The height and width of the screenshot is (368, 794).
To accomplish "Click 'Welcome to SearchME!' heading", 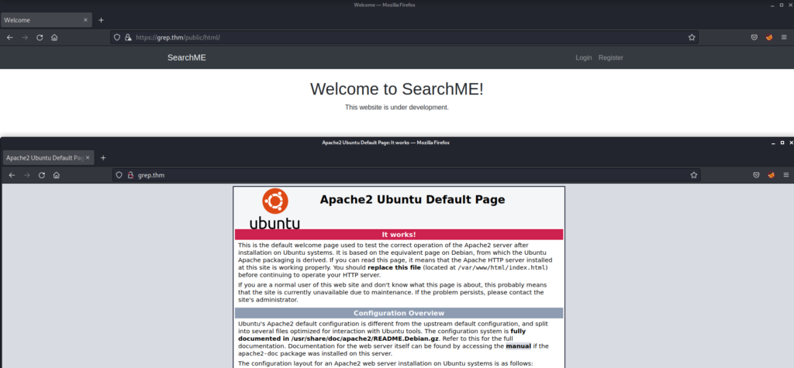I will [x=397, y=89].
